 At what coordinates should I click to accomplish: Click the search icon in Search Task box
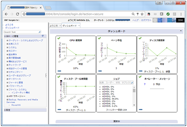(39, 32)
